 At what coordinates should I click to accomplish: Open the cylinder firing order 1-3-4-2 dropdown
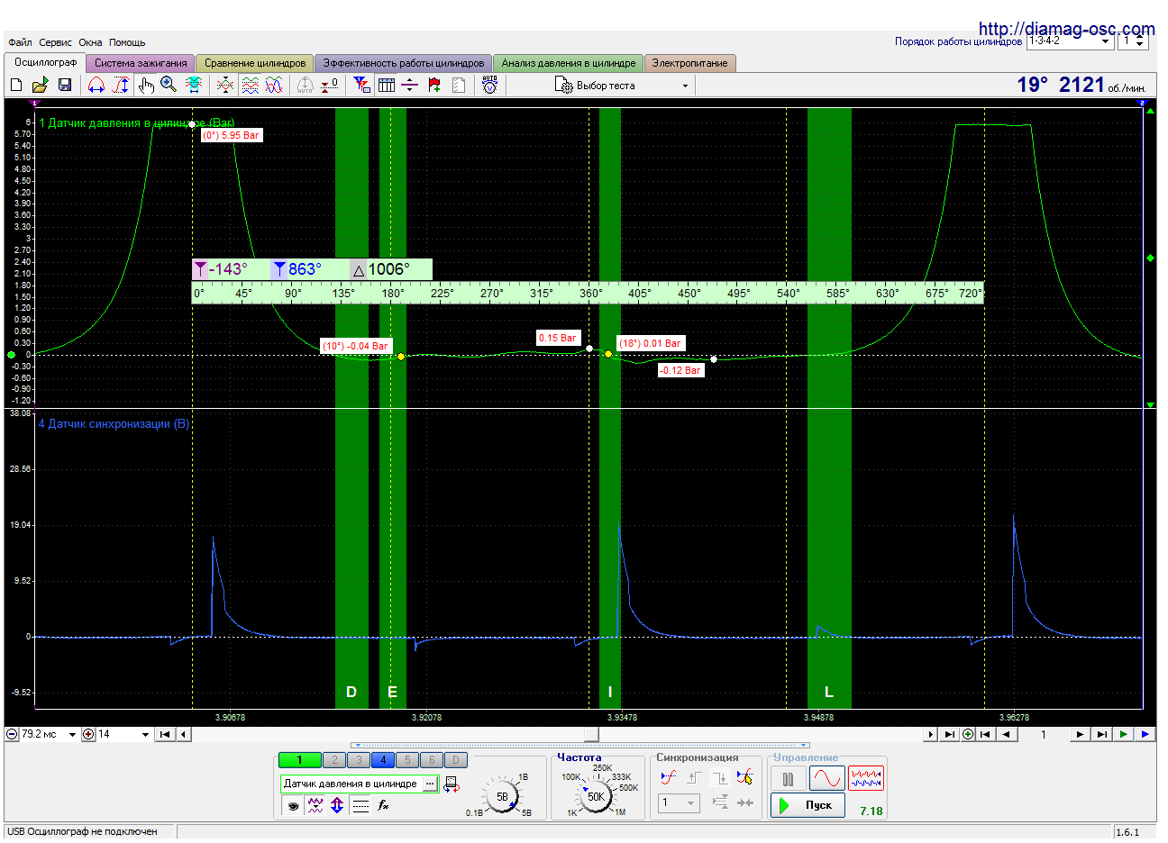(1070, 41)
